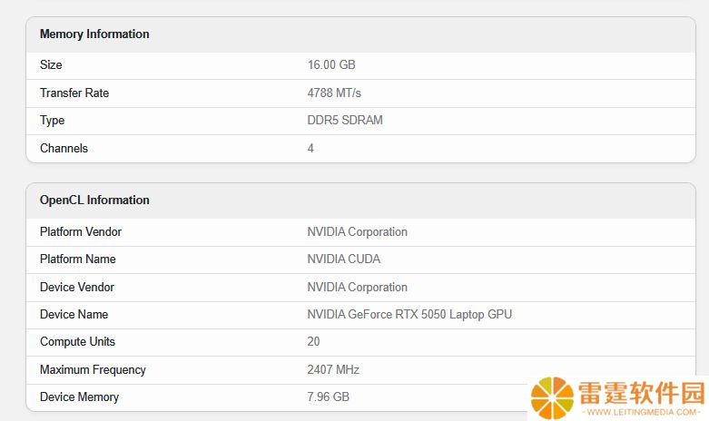Screen dimensions: 709x421
Task: Select the NVIDIA CUDA value
Action: click(344, 259)
